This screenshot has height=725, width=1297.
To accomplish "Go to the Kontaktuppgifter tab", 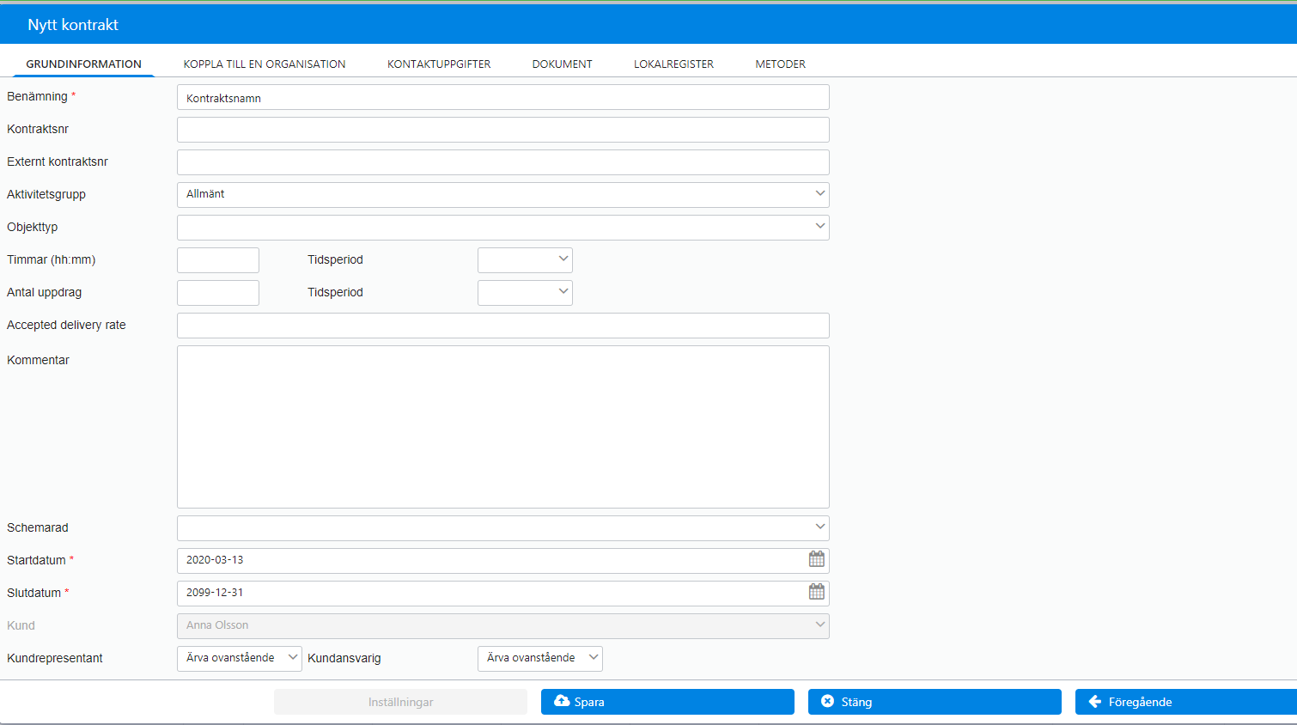I will (x=439, y=64).
